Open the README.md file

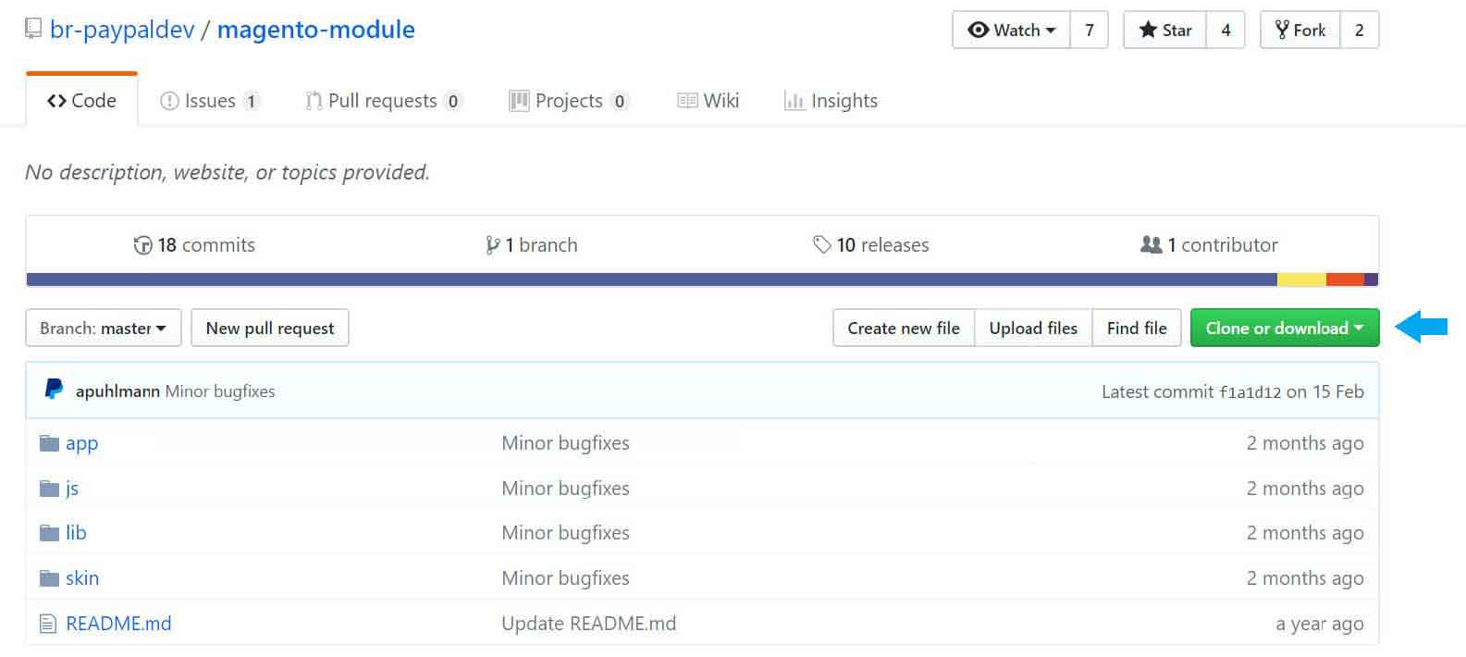click(x=117, y=623)
